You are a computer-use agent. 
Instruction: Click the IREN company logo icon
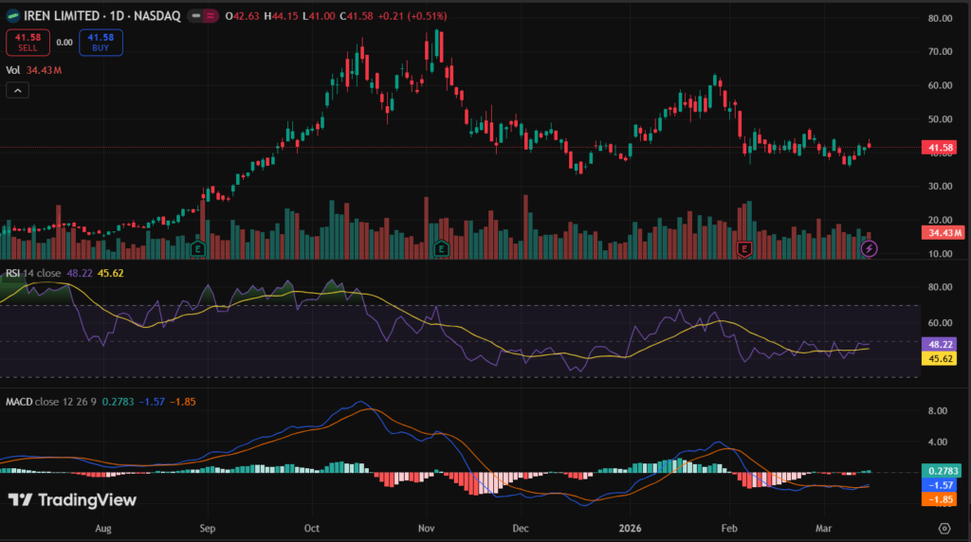(14, 16)
